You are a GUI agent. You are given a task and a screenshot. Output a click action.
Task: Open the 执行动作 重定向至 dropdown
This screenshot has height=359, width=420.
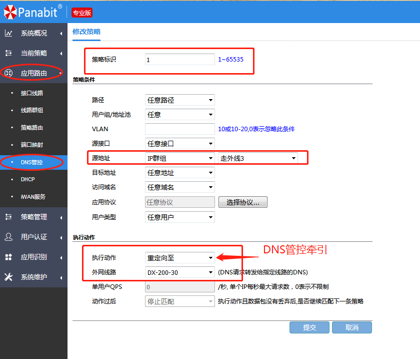click(x=179, y=258)
